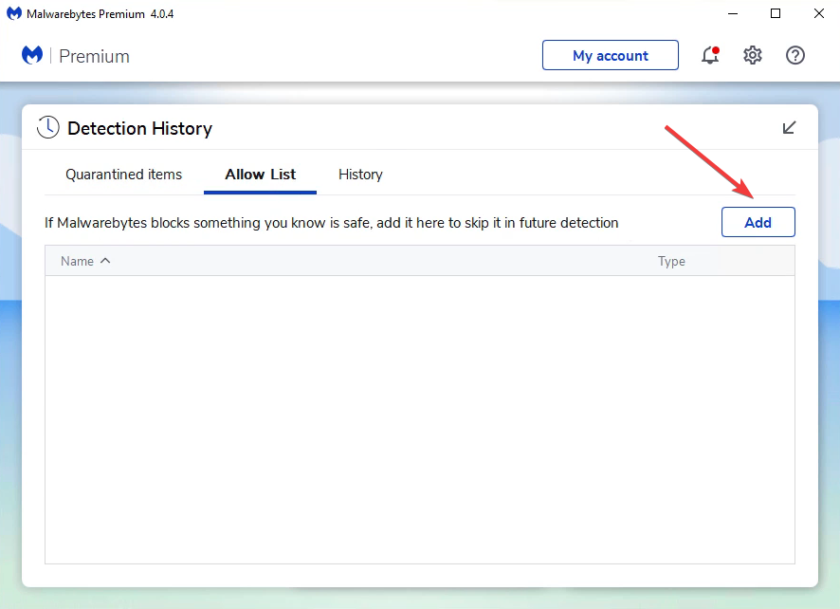840x609 pixels.
Task: Click the Detection History heading
Action: click(139, 129)
